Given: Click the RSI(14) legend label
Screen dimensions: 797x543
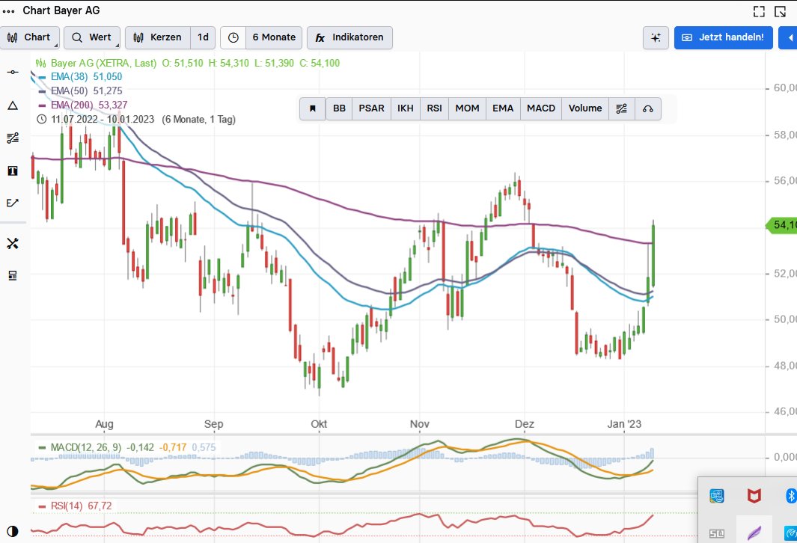Looking at the screenshot, I should pos(67,506).
